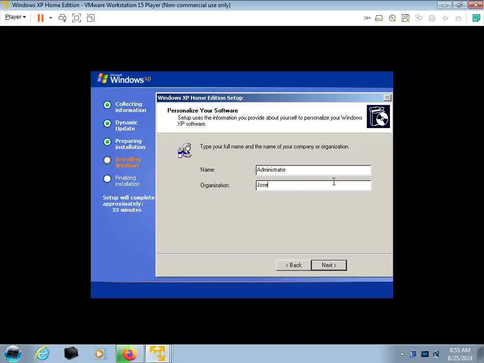Click the hard disk device icon
This screenshot has height=363, width=484.
coord(379,18)
